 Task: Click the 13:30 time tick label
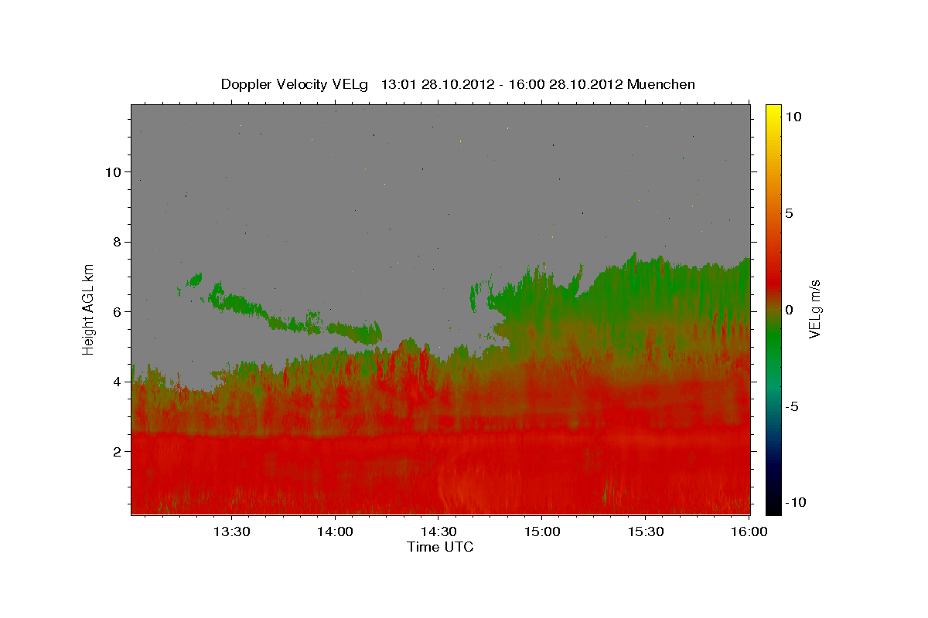[x=231, y=531]
